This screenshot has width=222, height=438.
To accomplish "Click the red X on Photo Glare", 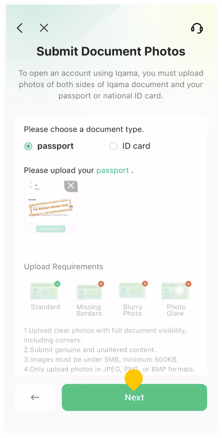I will click(x=188, y=284).
